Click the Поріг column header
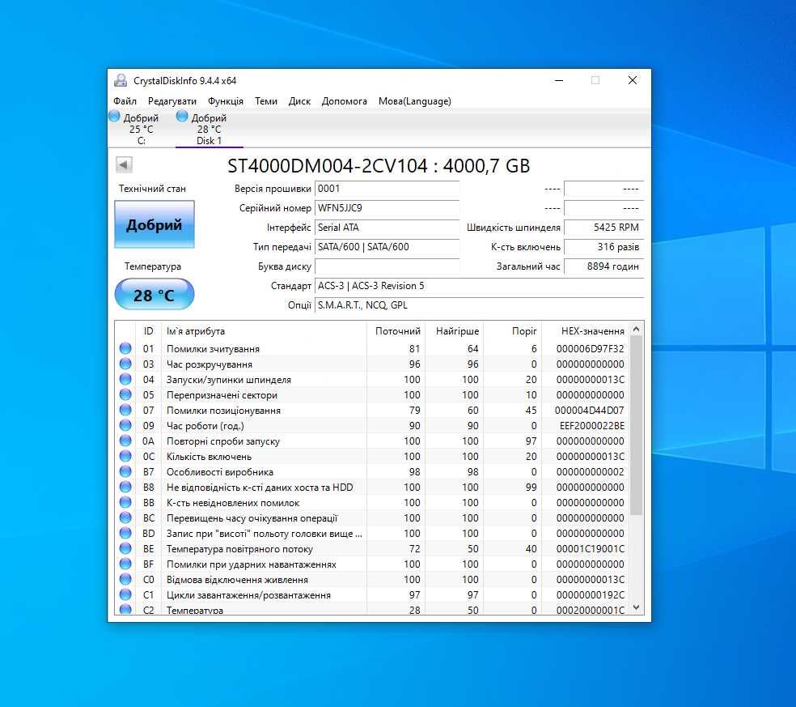Image resolution: width=796 pixels, height=707 pixels. [513, 331]
